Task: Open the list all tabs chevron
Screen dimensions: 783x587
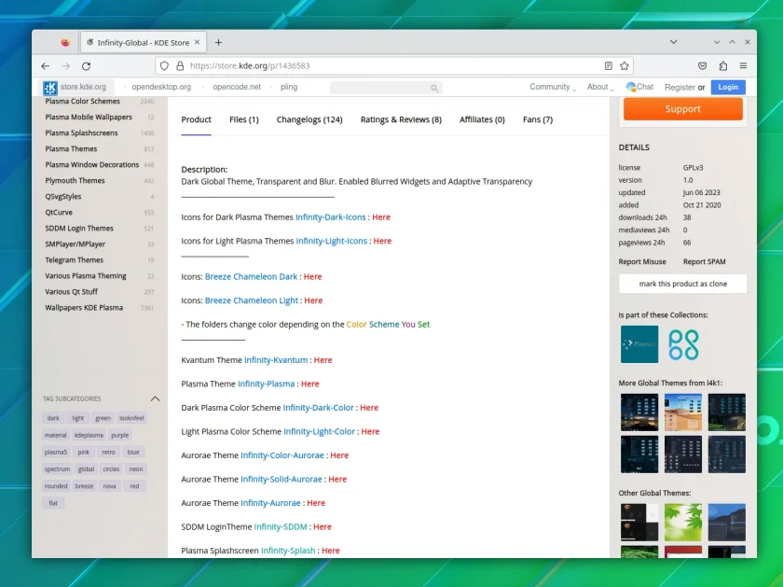Action: pos(674,42)
